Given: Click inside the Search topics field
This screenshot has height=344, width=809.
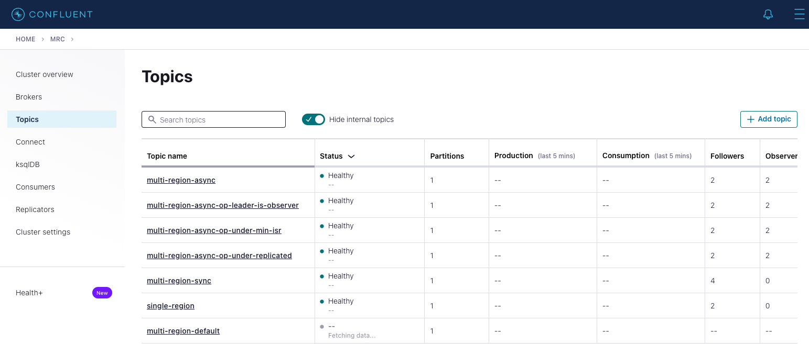Looking at the screenshot, I should (220, 119).
